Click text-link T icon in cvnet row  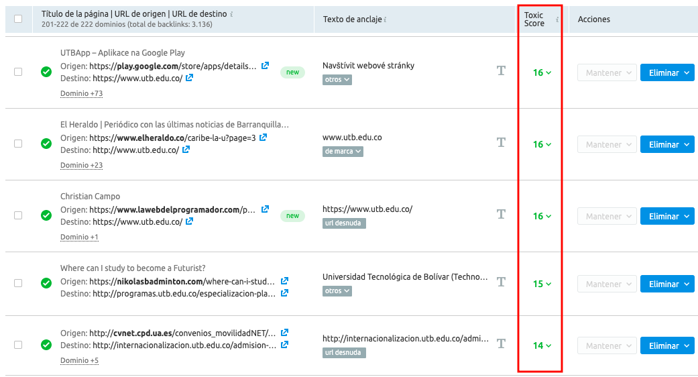(502, 343)
